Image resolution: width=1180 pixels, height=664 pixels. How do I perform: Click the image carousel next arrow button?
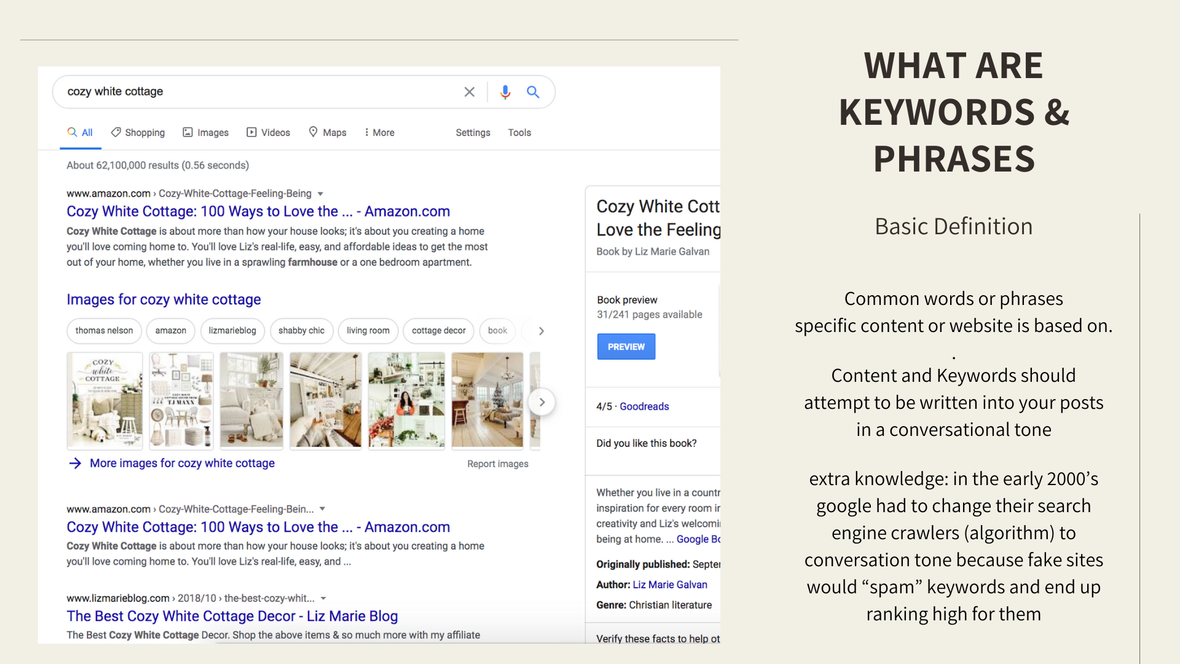pyautogui.click(x=541, y=402)
